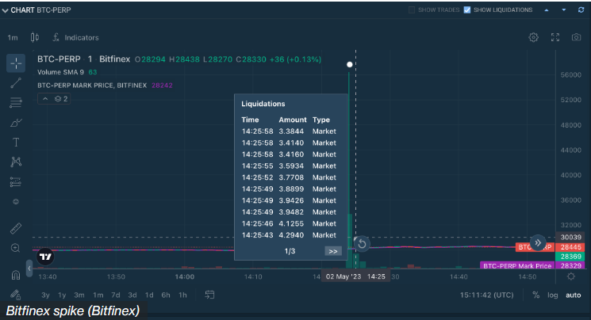Collapse the indicator legend arrow
This screenshot has height=320, width=591.
[45, 99]
